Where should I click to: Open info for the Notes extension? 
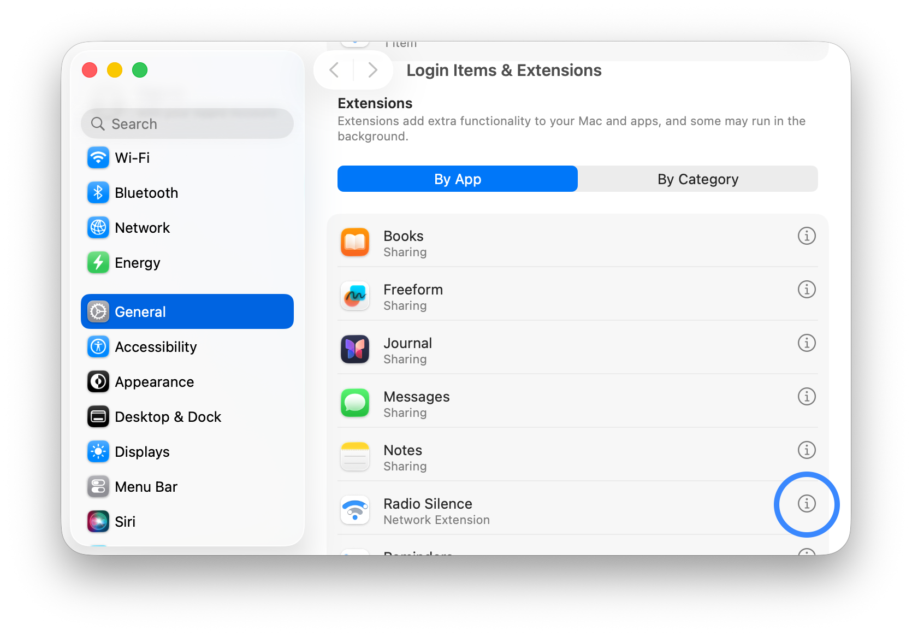coord(807,450)
